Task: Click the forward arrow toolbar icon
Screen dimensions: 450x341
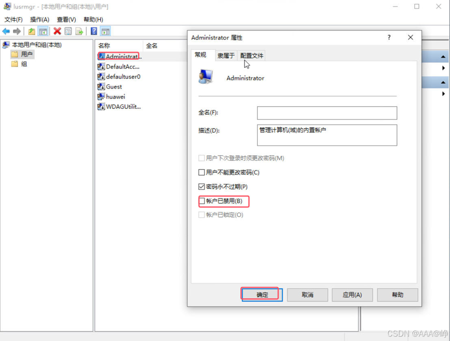Action: pos(17,31)
